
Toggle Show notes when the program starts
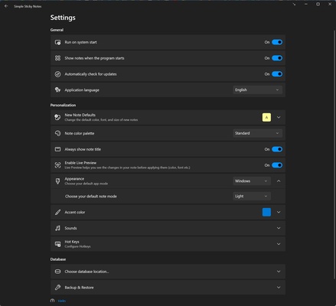pyautogui.click(x=277, y=58)
